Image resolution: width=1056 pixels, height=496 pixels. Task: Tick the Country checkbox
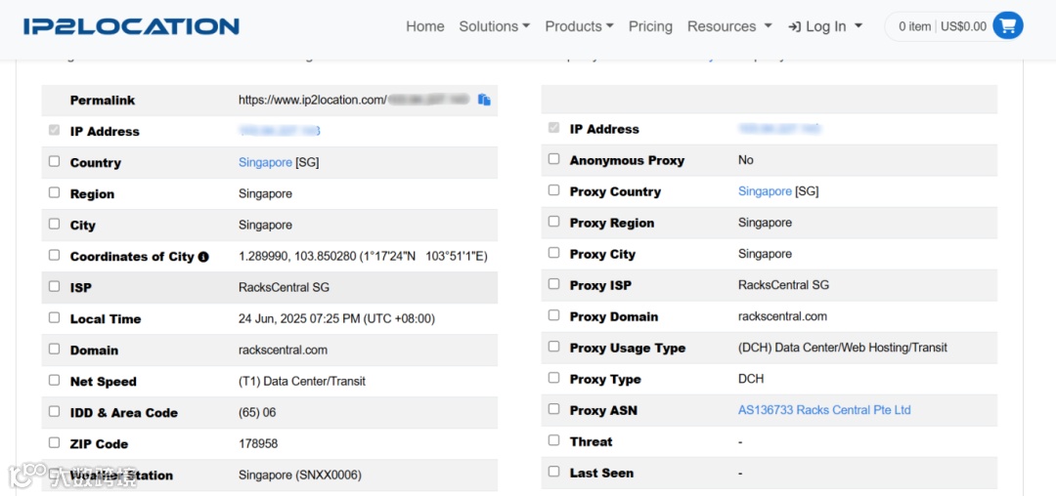55,162
